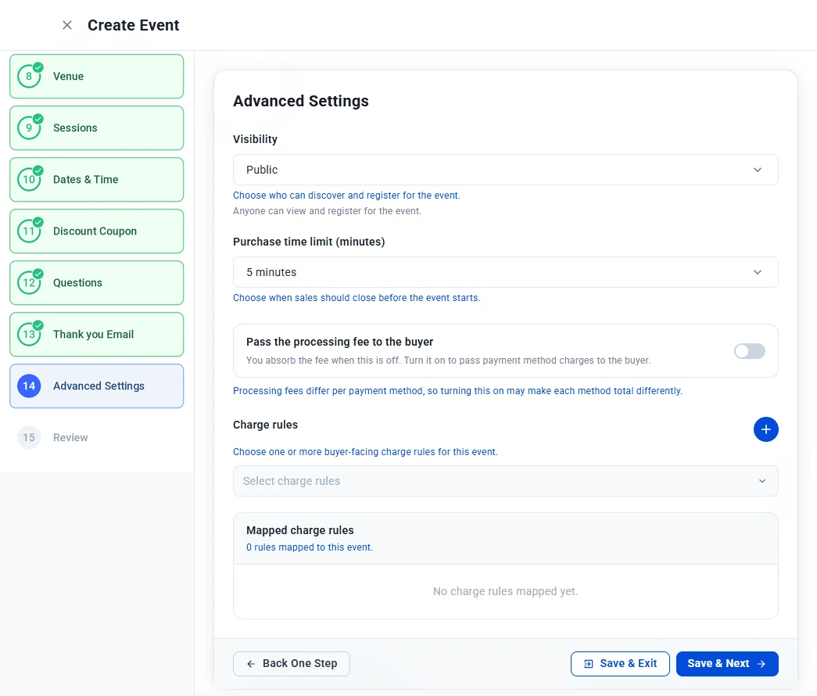Click 'You absorb the fee when this is off' text
817x696 pixels.
(x=448, y=361)
